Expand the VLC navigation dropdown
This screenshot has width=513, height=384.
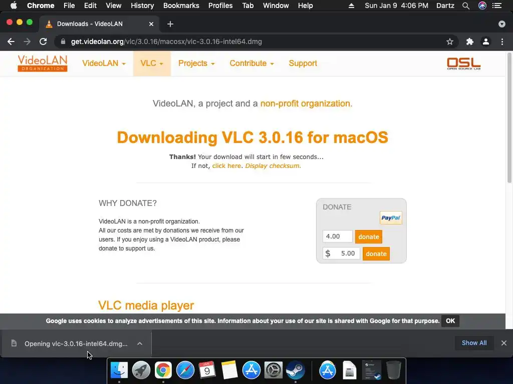pyautogui.click(x=152, y=63)
